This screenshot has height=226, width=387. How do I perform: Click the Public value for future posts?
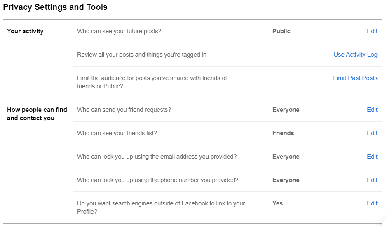pyautogui.click(x=281, y=31)
